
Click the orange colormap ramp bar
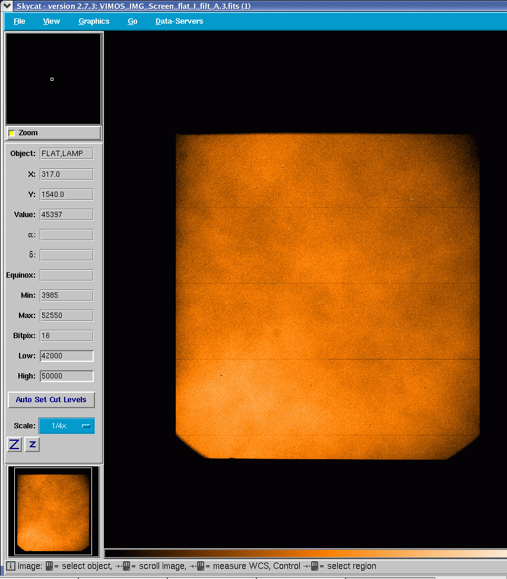coord(306,553)
